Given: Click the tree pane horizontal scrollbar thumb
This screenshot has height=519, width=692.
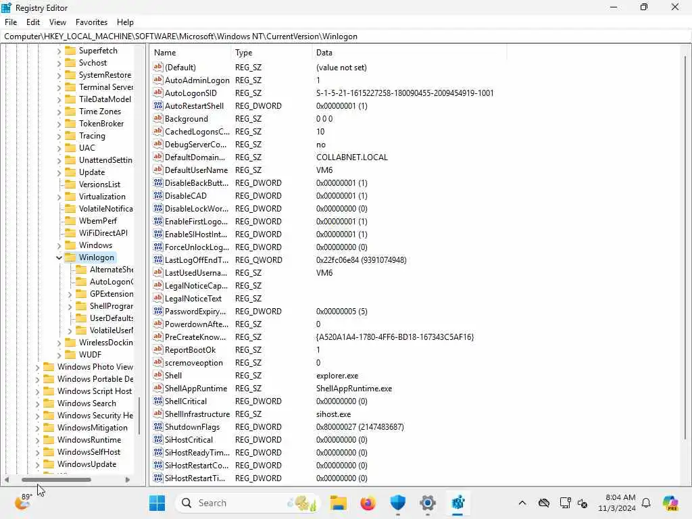Looking at the screenshot, I should click(57, 479).
